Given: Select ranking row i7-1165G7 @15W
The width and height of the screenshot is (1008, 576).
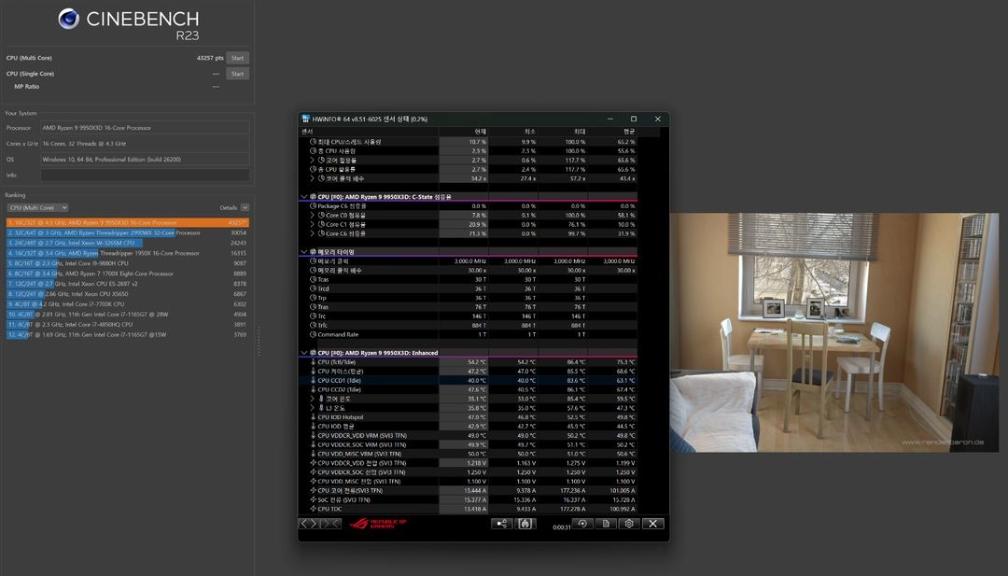Looking at the screenshot, I should point(127,334).
